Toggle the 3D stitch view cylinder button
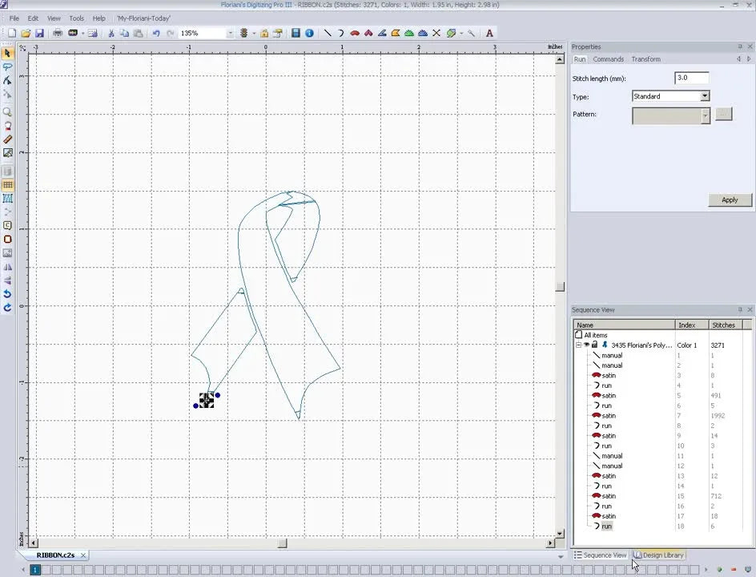756x577 pixels. tap(7, 171)
